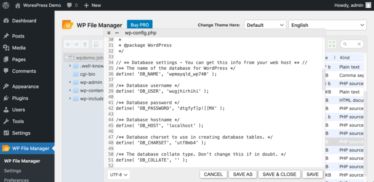
Task: Click the admin avatar image
Action: click(x=368, y=5)
